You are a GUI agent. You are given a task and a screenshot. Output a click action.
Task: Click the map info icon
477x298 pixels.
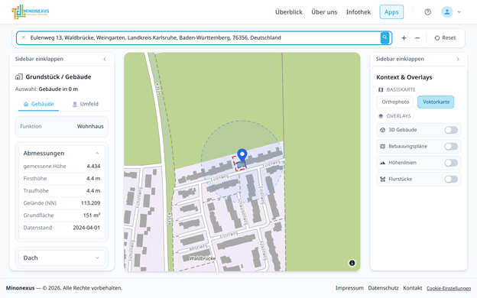pyautogui.click(x=352, y=263)
